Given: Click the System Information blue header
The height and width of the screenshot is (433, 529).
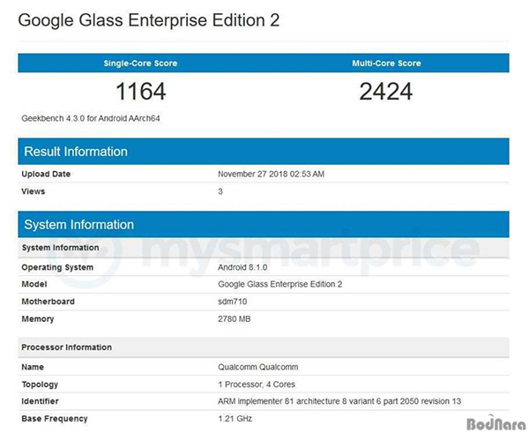Looking at the screenshot, I should pyautogui.click(x=79, y=224).
